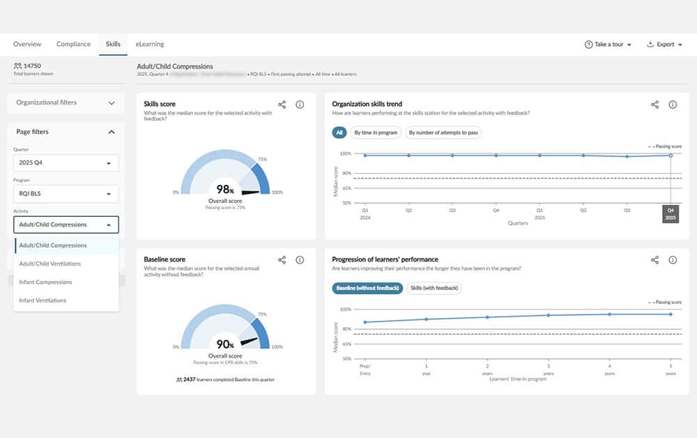
Task: Click the Export button
Action: [x=665, y=45]
